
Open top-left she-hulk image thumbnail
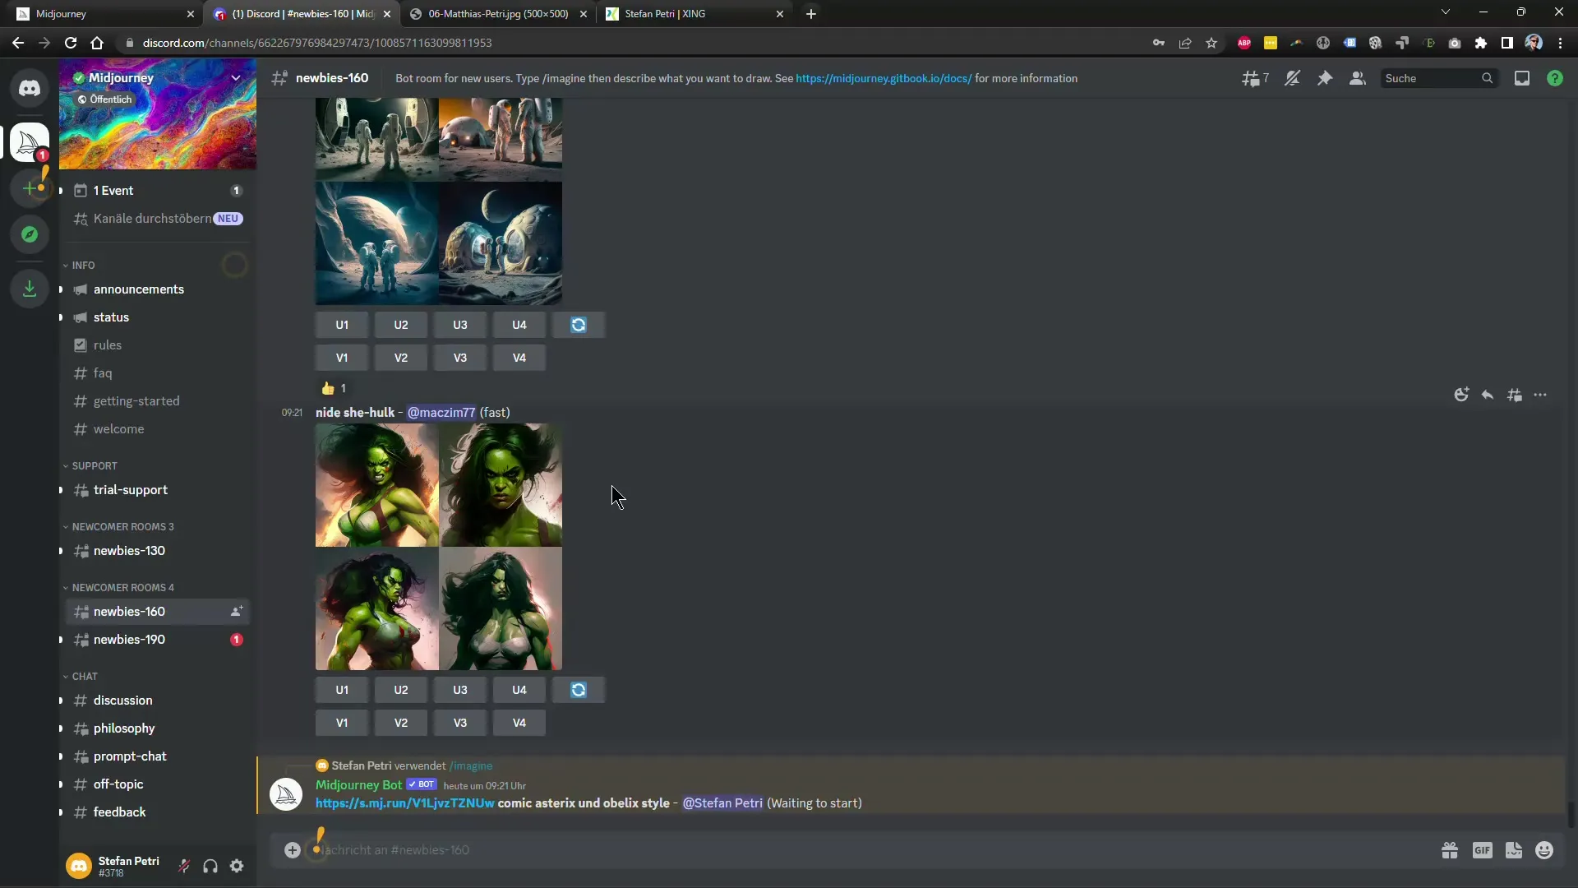[377, 485]
